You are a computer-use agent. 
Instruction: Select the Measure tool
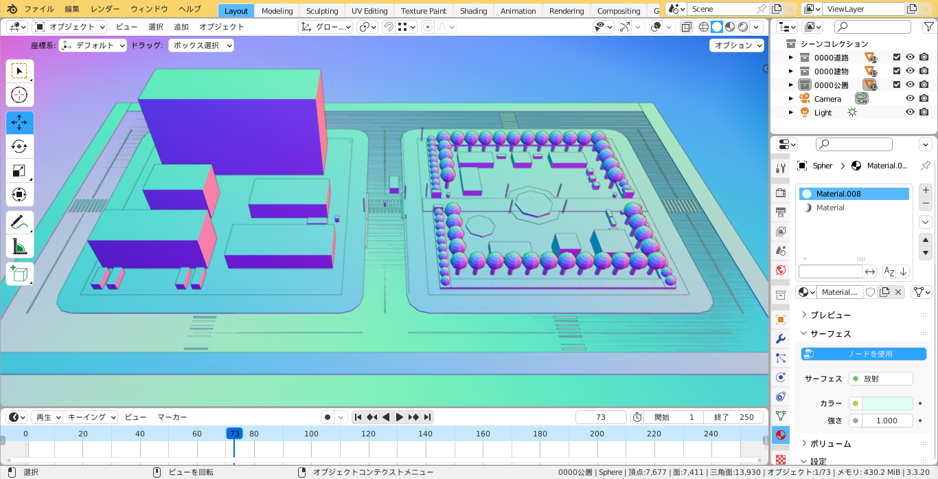coord(19,246)
